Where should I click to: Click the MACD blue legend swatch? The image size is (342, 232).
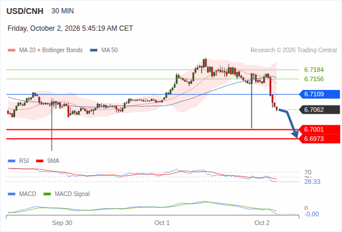[12, 194]
